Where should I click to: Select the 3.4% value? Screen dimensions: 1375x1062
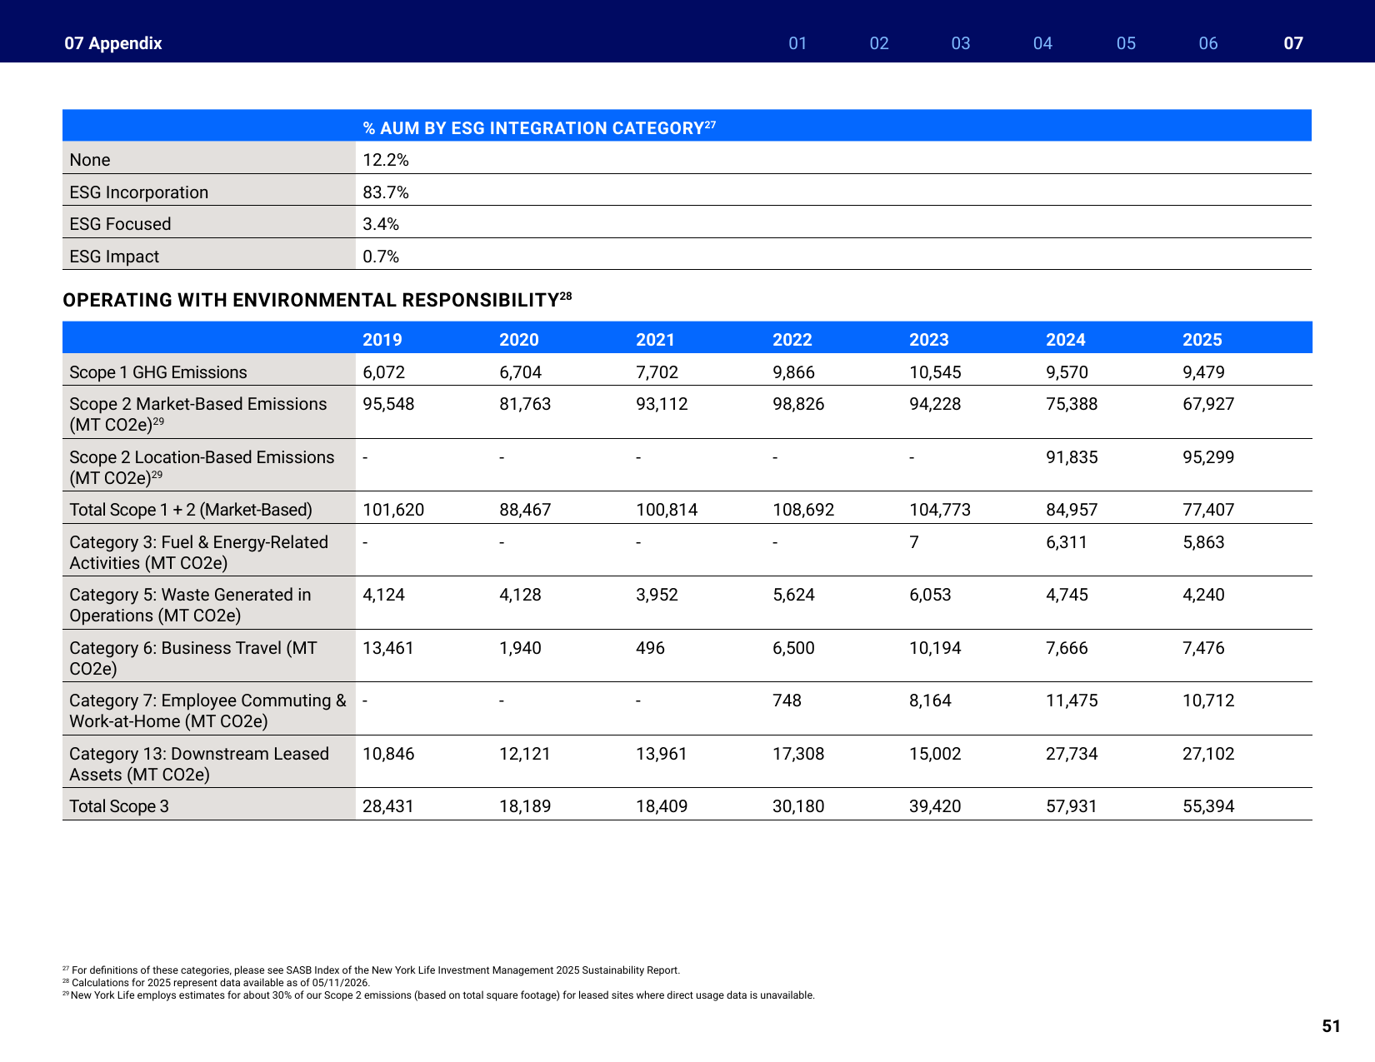[x=381, y=224]
